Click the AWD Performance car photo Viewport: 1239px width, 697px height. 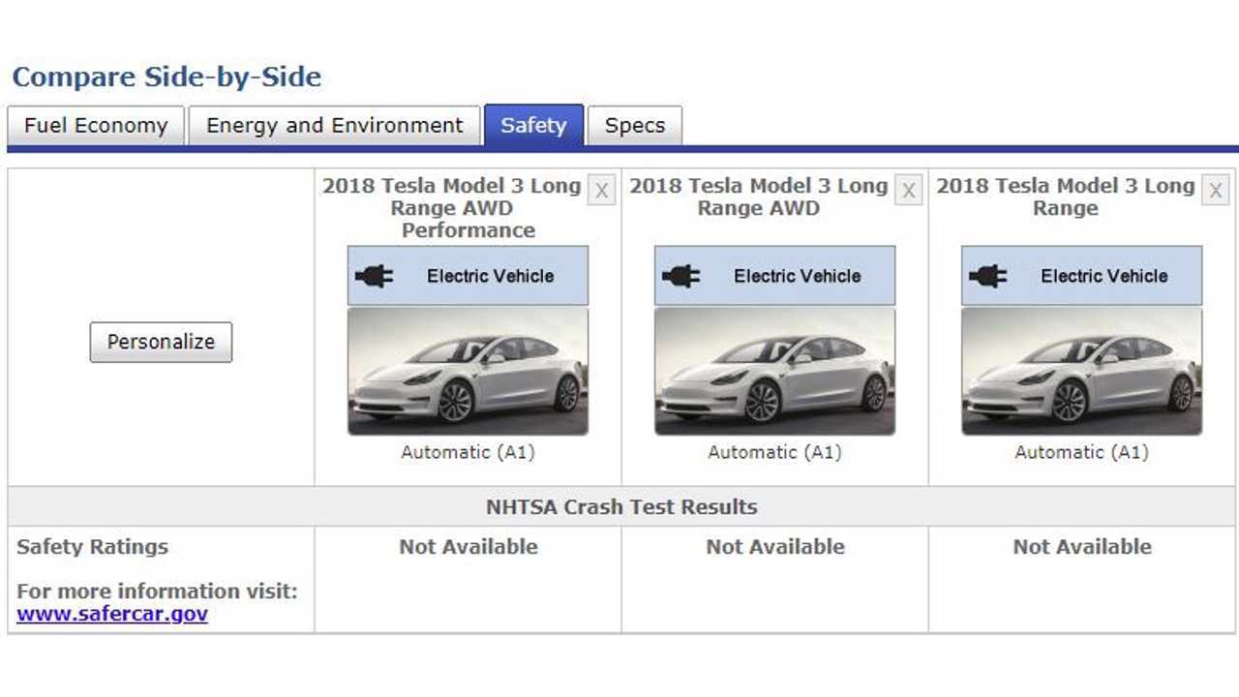pos(468,372)
